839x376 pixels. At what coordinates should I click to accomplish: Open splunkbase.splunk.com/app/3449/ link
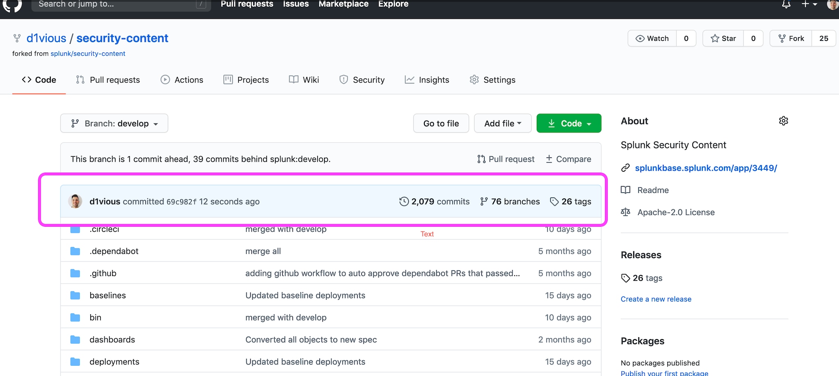click(706, 168)
